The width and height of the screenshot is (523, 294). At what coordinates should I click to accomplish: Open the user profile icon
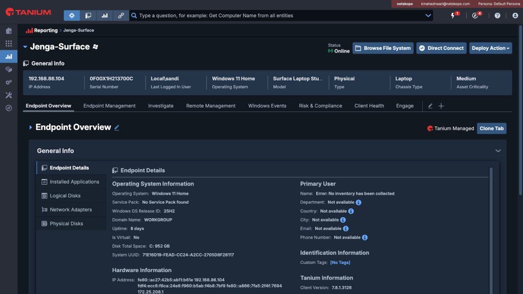click(x=515, y=16)
